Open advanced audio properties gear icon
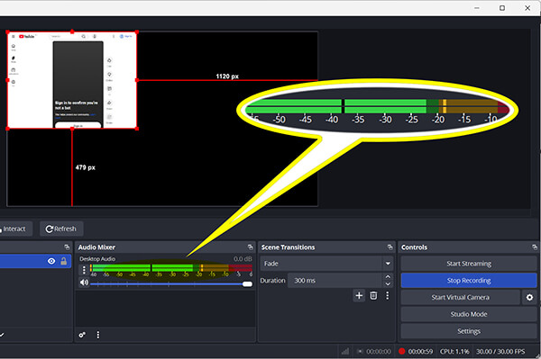Screen dimensions: 541x359 [x=82, y=335]
